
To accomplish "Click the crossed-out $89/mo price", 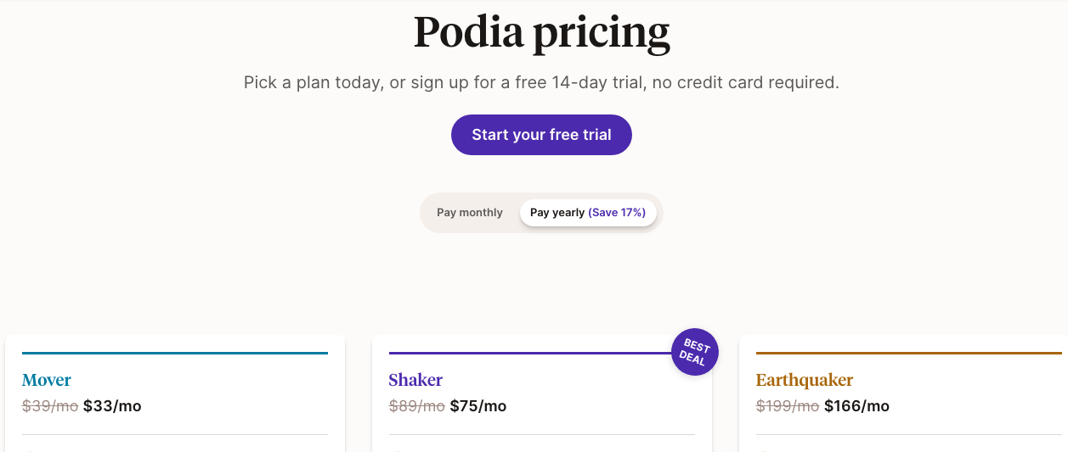I will coord(416,406).
